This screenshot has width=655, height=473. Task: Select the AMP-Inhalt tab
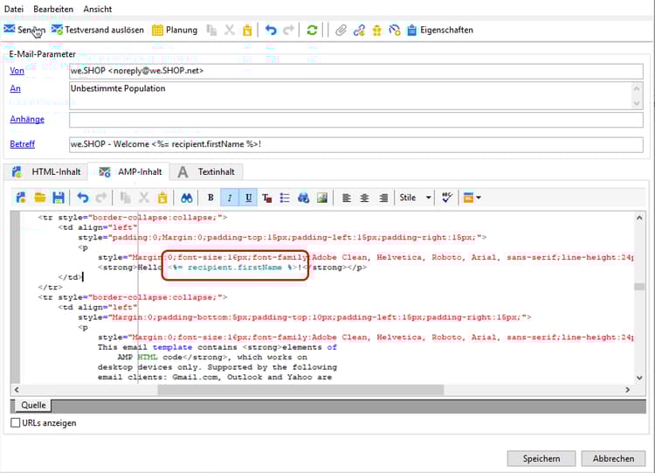[x=130, y=172]
